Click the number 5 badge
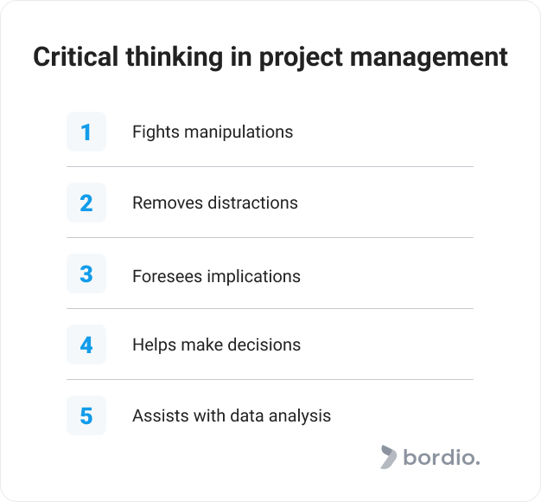541x502 pixels. 86,415
